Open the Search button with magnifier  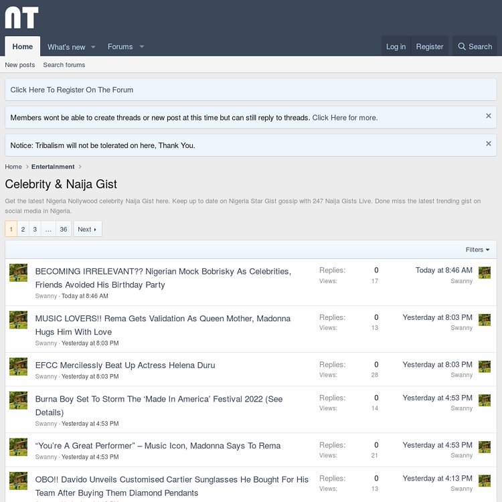475,46
